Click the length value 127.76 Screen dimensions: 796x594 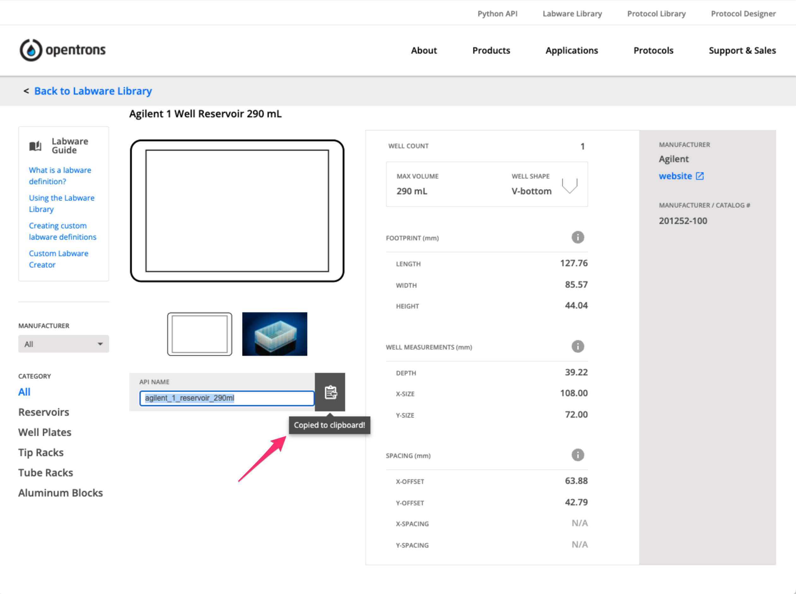pos(574,263)
